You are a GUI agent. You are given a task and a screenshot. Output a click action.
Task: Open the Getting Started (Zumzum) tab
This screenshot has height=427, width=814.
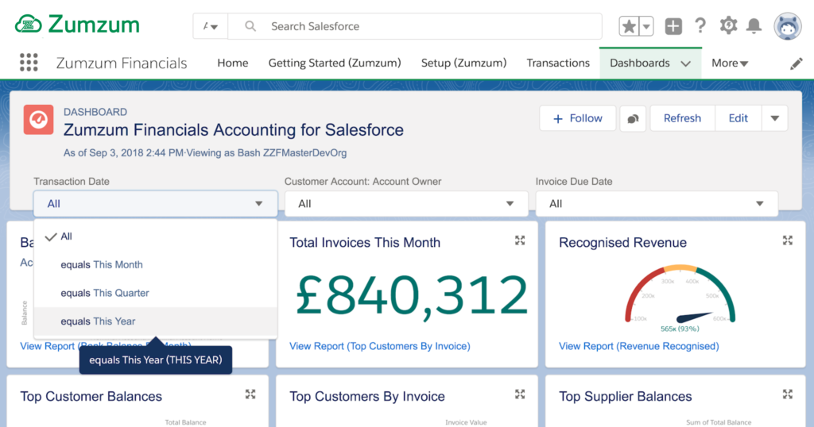[335, 63]
